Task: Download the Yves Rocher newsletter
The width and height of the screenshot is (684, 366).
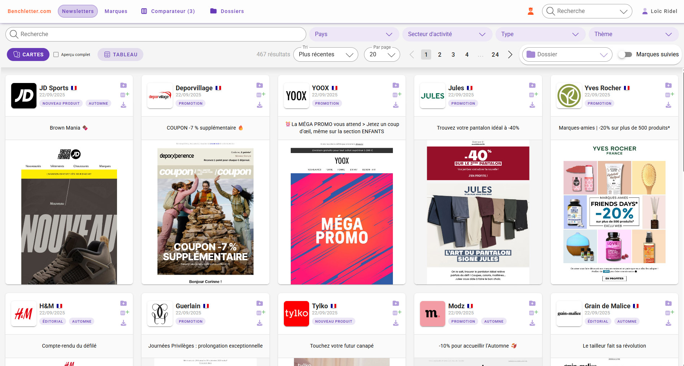Action: click(x=668, y=105)
